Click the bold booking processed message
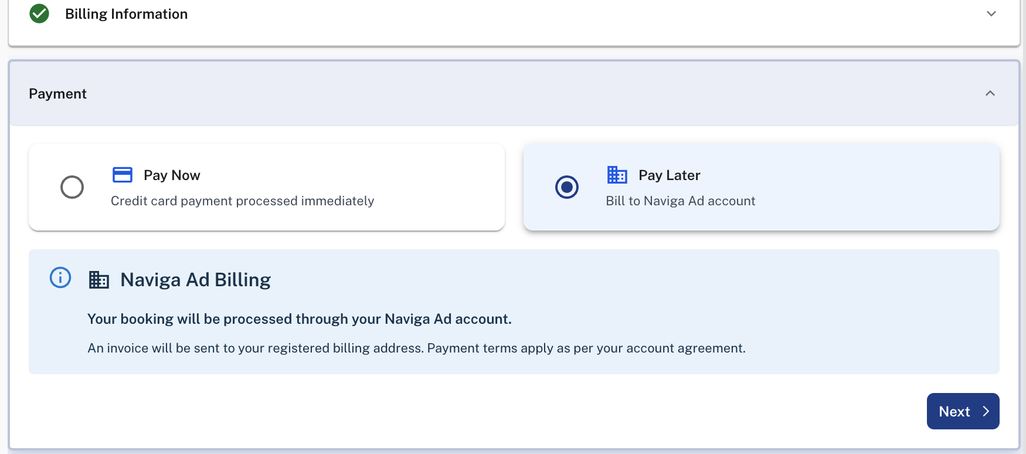The width and height of the screenshot is (1026, 454). pos(299,319)
